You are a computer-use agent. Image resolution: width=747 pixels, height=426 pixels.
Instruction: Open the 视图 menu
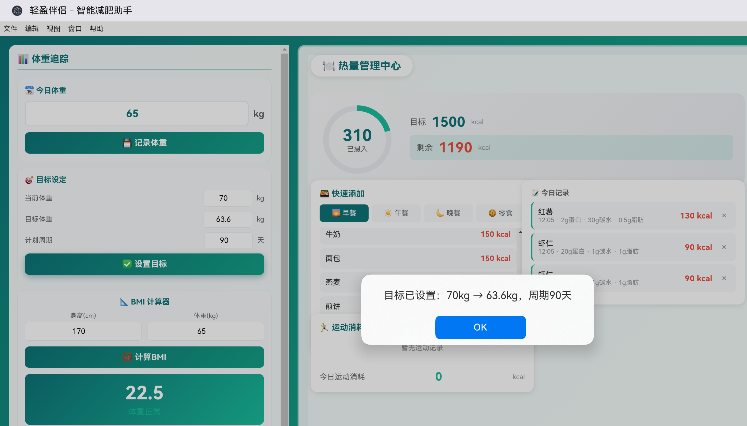(53, 29)
